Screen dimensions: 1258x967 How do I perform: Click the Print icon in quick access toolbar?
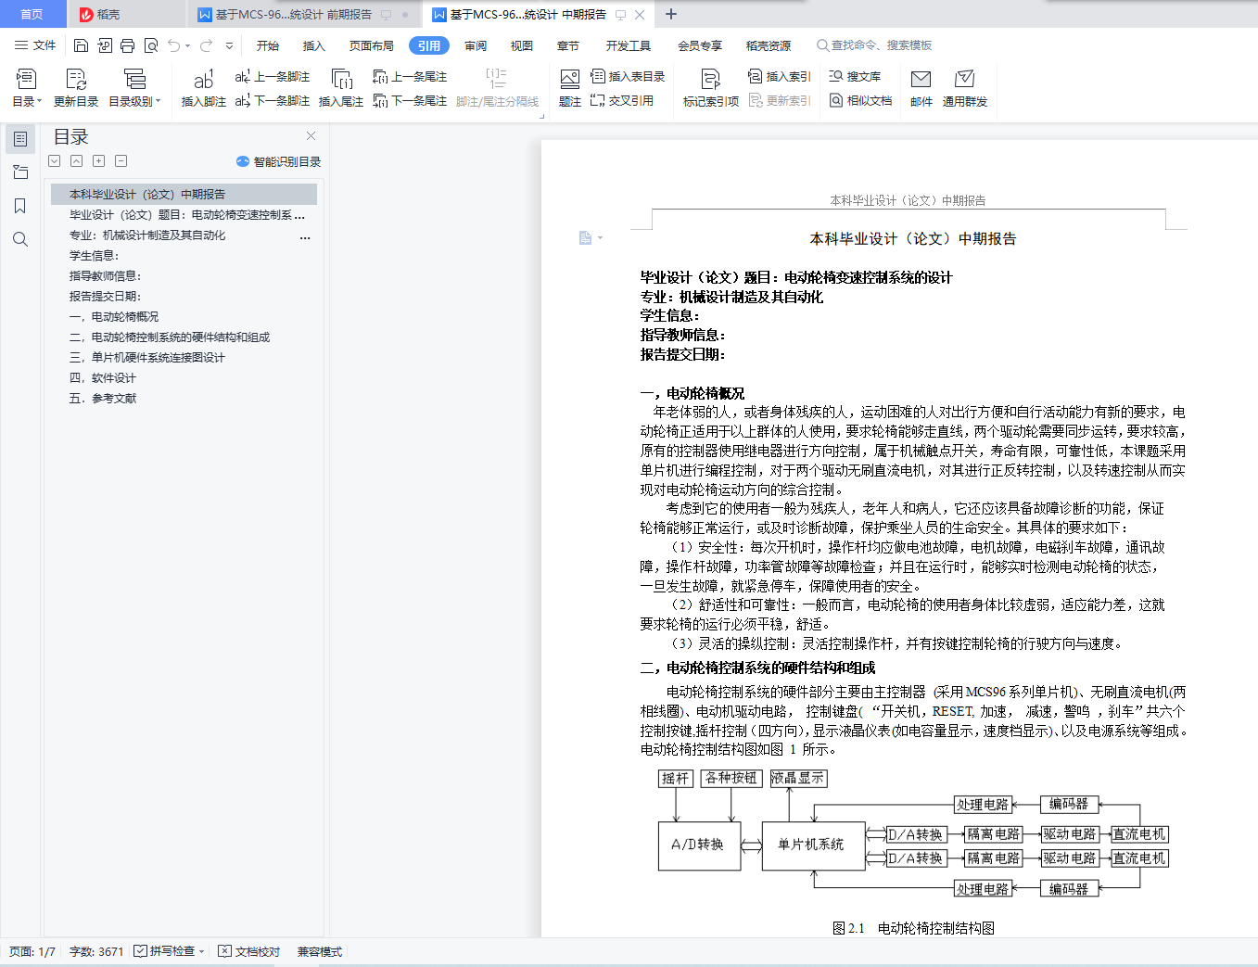click(x=127, y=45)
